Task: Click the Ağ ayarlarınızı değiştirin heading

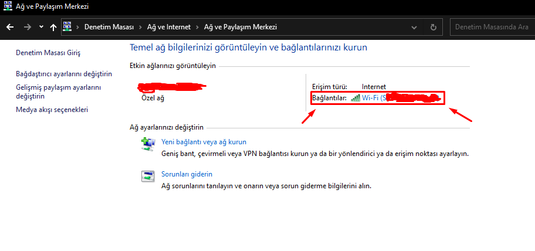Action: pyautogui.click(x=167, y=127)
